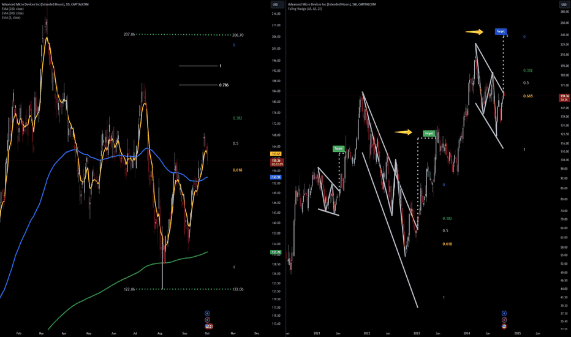571x337 pixels.
Task: Click the blue circle event icon on daily chart
Action: 207,313
